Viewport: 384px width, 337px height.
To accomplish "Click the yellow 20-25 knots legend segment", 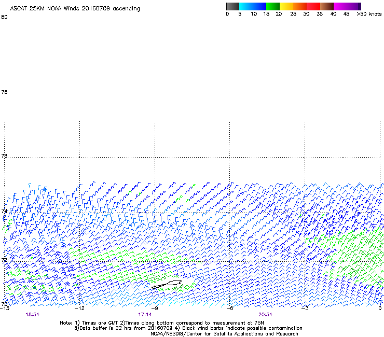I will 286,6.
